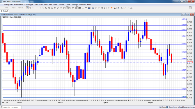Screen dimensions: 195x109
Task: Toggle the Daily (D) time scale
Action: pos(67,8)
